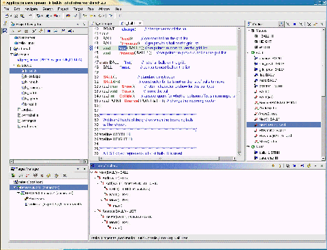Open the Run menu
Viewport: 327px width, 250px height.
[91, 9]
